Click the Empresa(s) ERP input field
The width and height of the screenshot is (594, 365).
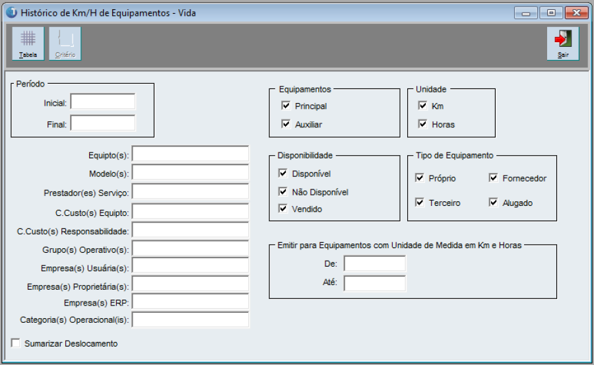(x=190, y=302)
